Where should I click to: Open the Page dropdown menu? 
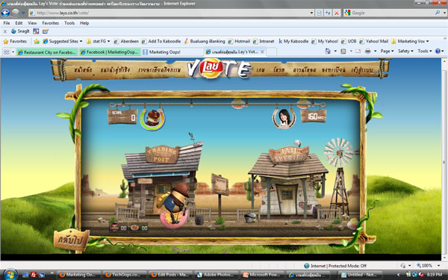pyautogui.click(x=387, y=51)
